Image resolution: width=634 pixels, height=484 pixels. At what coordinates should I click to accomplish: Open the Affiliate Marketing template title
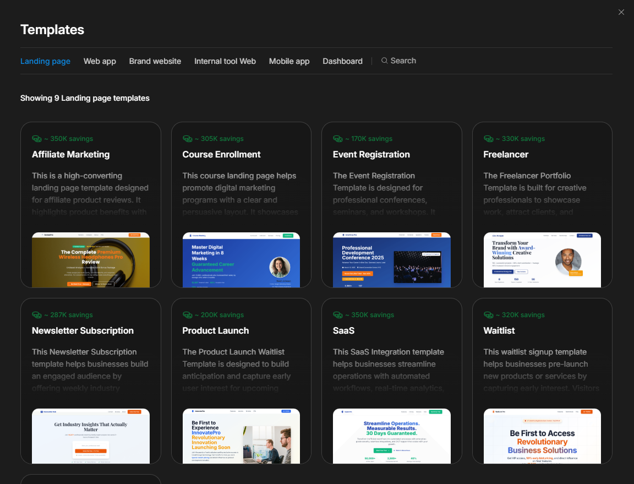[70, 154]
